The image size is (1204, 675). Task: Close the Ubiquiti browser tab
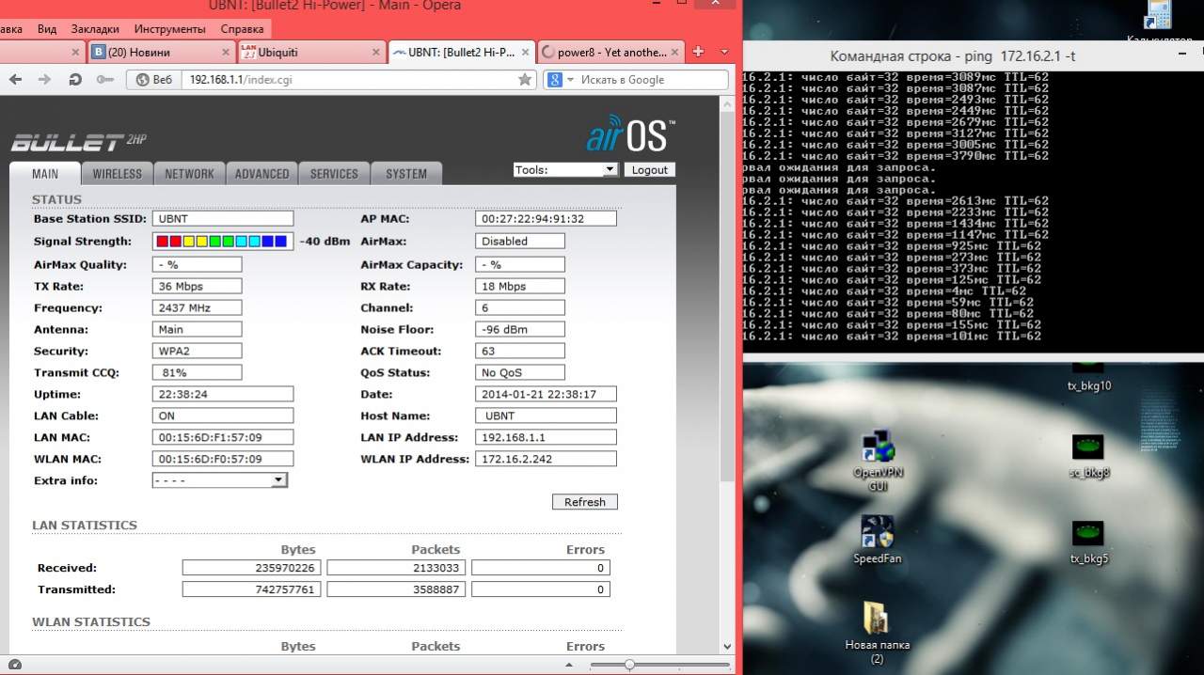click(x=376, y=53)
